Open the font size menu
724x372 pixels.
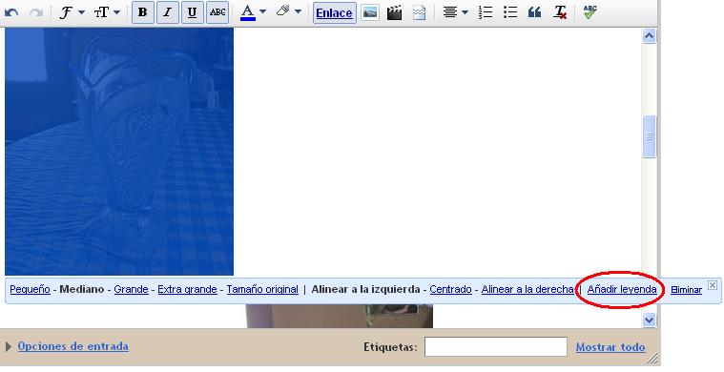[107, 12]
